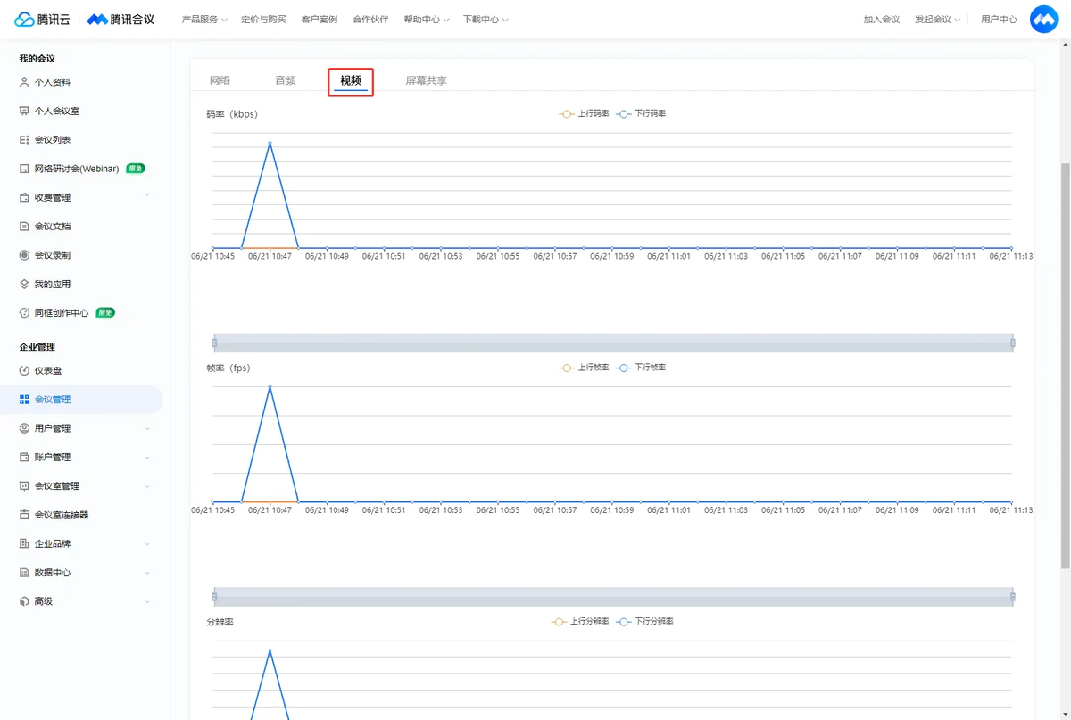Image resolution: width=1071 pixels, height=720 pixels.
Task: Click the 会议室连接器 icon
Action: point(24,515)
